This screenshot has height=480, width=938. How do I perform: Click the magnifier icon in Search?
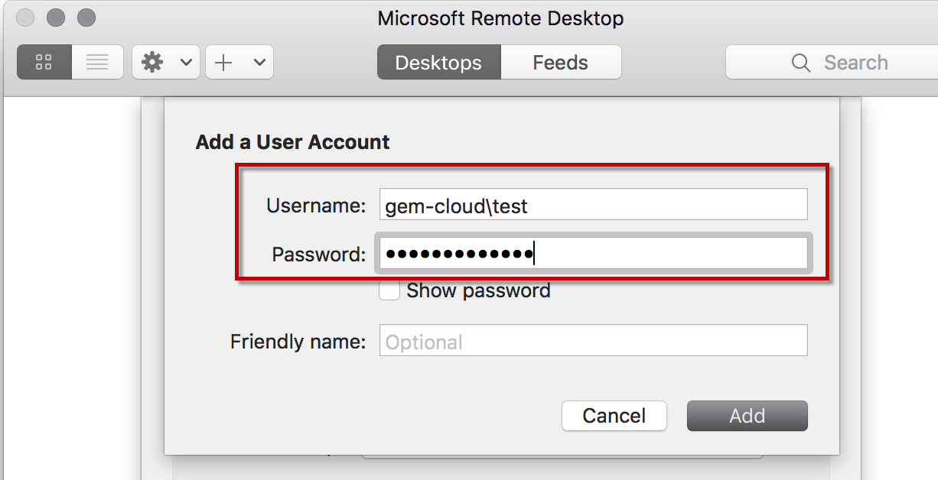coord(801,63)
